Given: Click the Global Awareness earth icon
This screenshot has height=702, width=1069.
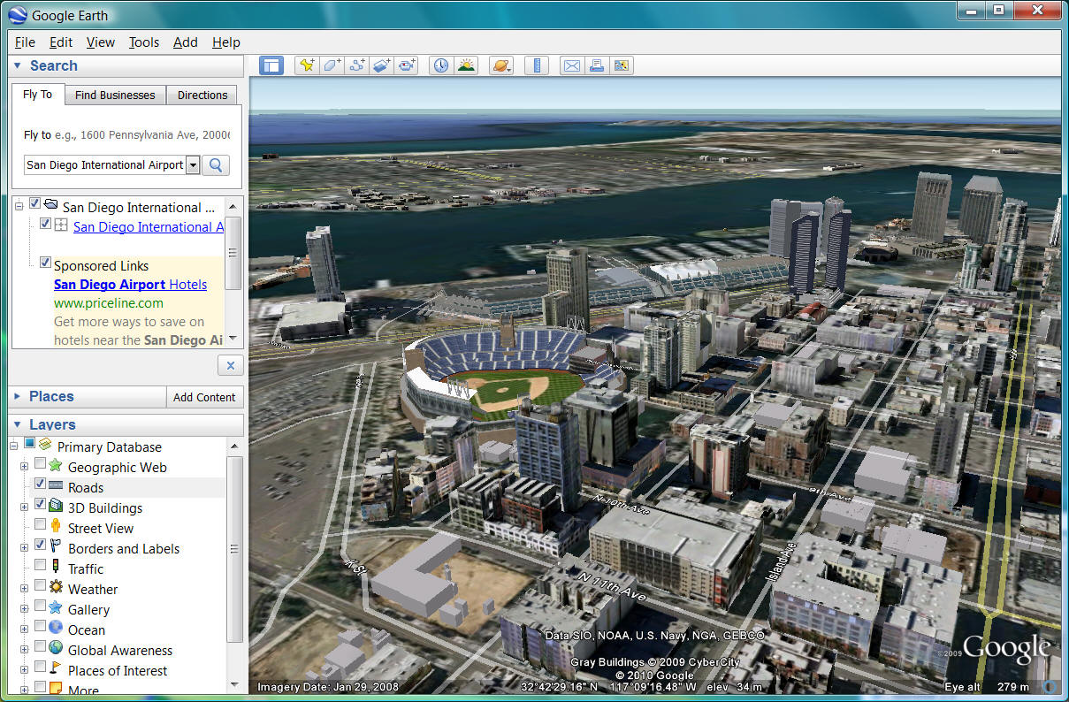Looking at the screenshot, I should [x=56, y=649].
